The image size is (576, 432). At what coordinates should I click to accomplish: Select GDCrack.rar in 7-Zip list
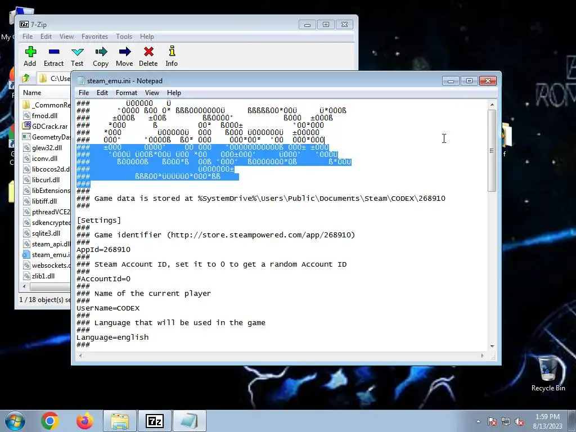pos(46,127)
